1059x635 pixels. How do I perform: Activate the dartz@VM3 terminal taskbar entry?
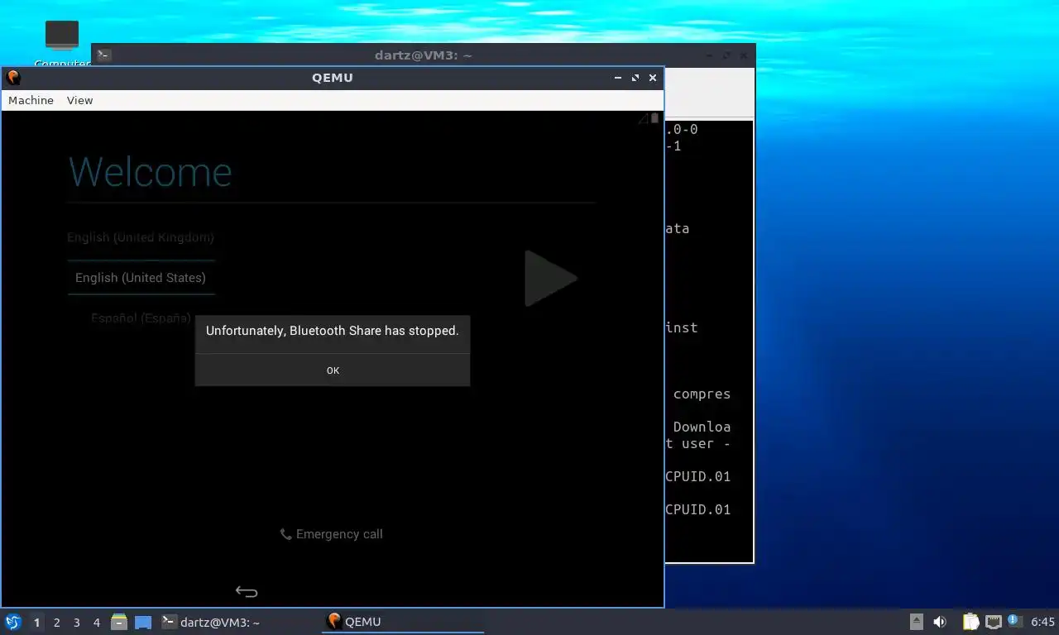(x=239, y=622)
